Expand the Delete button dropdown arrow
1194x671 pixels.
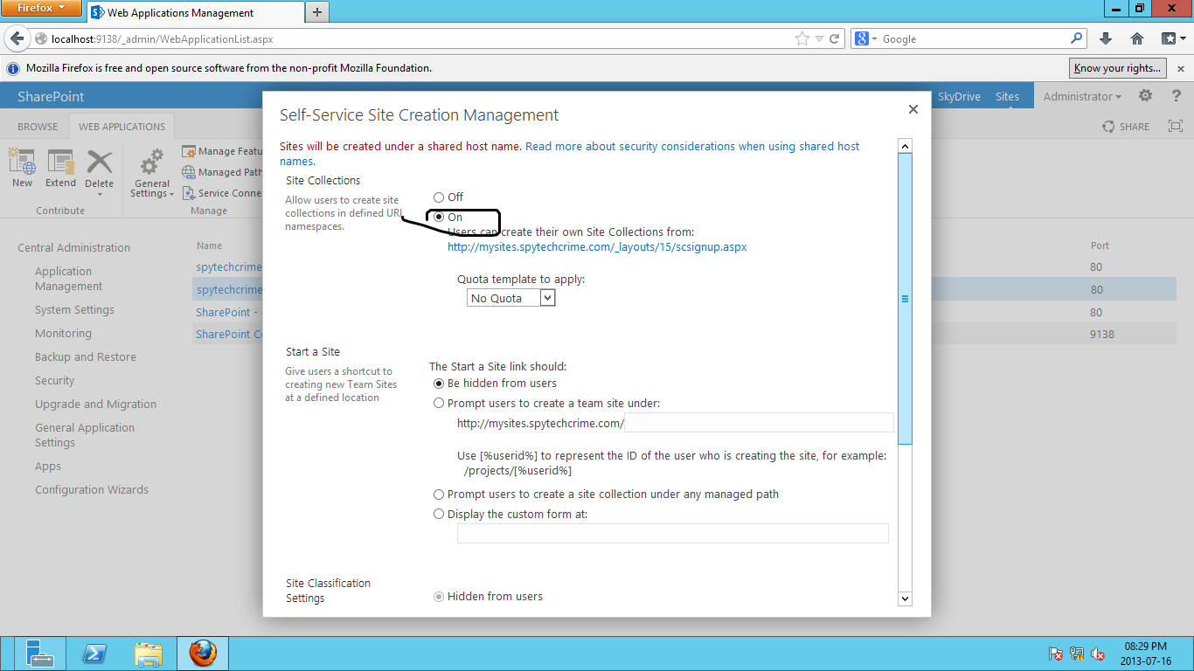pos(99,194)
